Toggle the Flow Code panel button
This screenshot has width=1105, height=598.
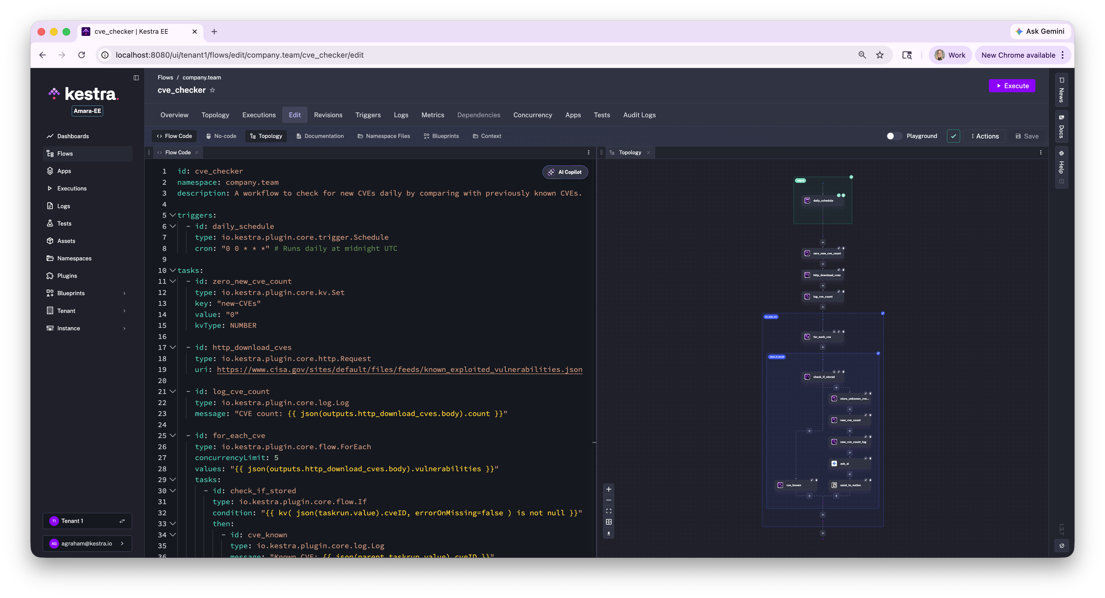pyautogui.click(x=174, y=136)
